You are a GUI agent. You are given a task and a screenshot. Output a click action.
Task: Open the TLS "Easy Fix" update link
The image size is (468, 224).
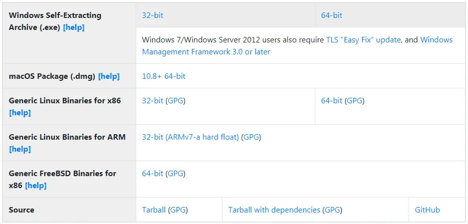pos(363,40)
